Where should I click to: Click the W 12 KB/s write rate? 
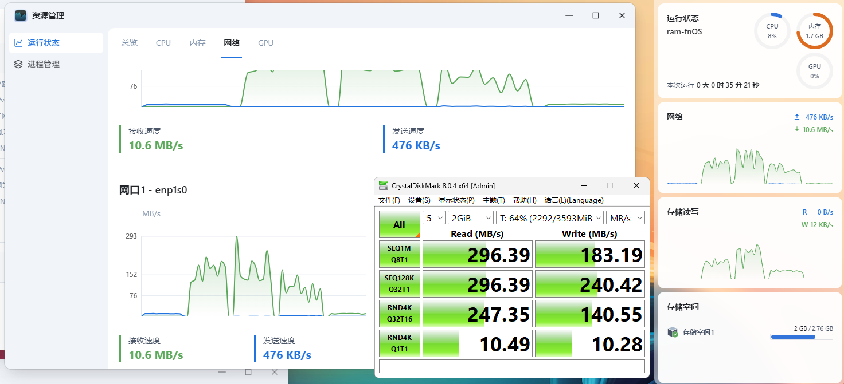tap(817, 225)
